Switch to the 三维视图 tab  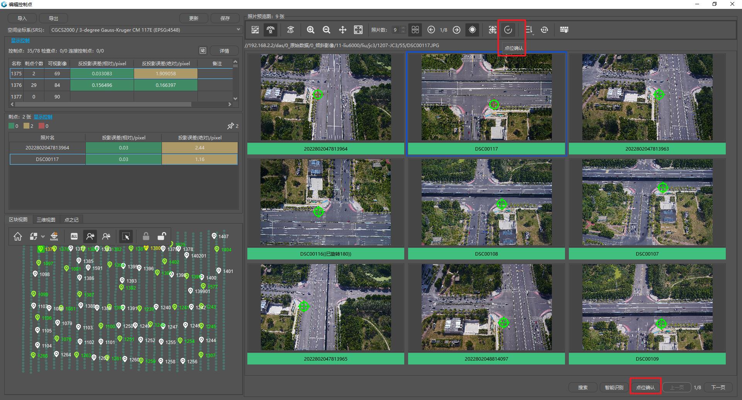pos(46,220)
